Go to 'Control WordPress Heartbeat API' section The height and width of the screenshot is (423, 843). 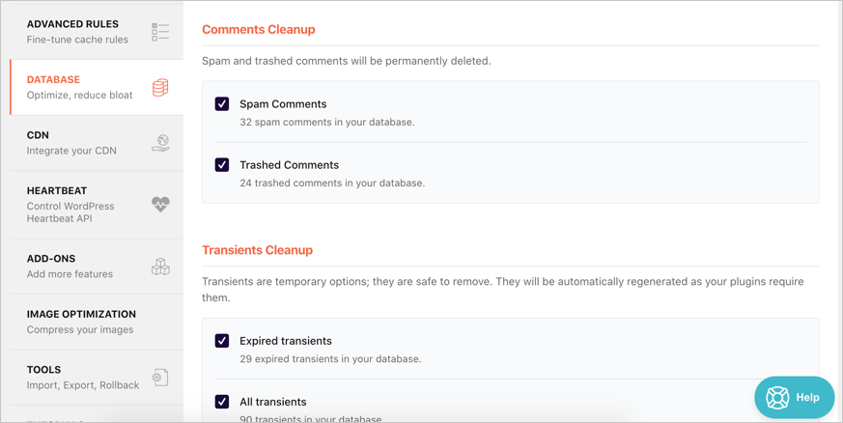pyautogui.click(x=70, y=211)
